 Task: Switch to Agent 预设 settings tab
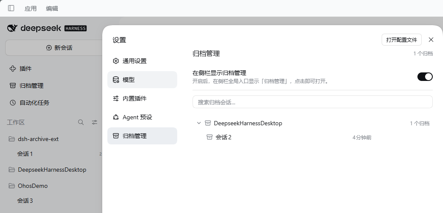click(142, 117)
